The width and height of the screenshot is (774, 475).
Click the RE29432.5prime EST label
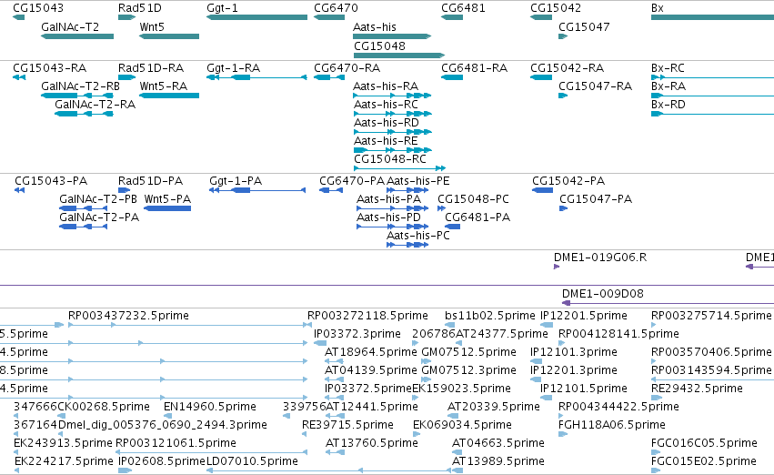[x=697, y=389]
